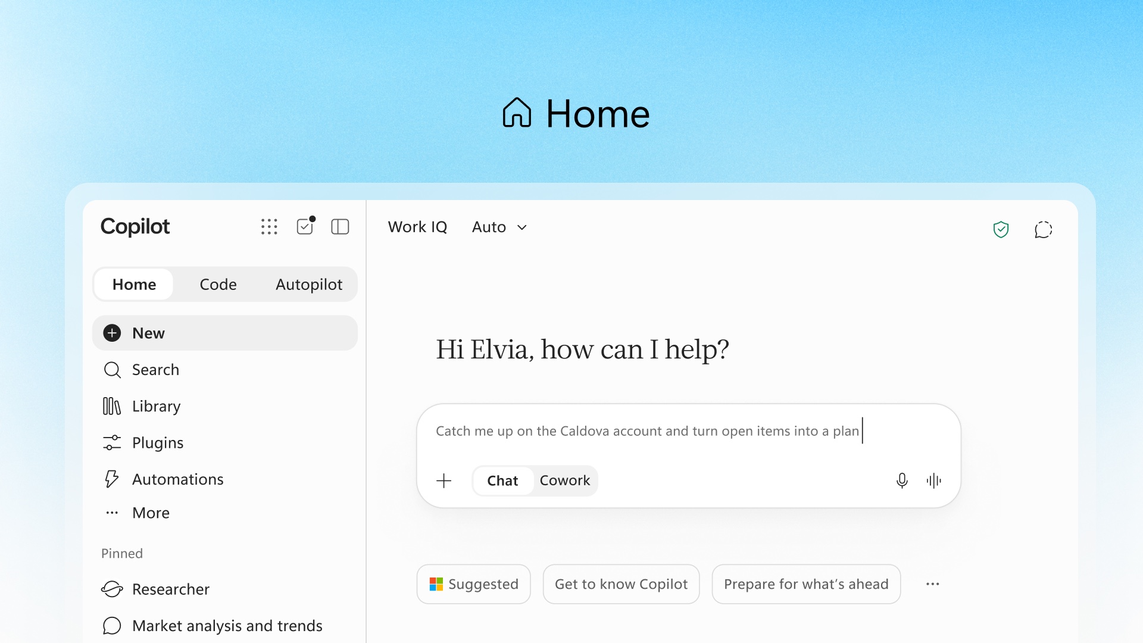The width and height of the screenshot is (1143, 643).
Task: Open the pinned Researcher agent
Action: [225, 589]
